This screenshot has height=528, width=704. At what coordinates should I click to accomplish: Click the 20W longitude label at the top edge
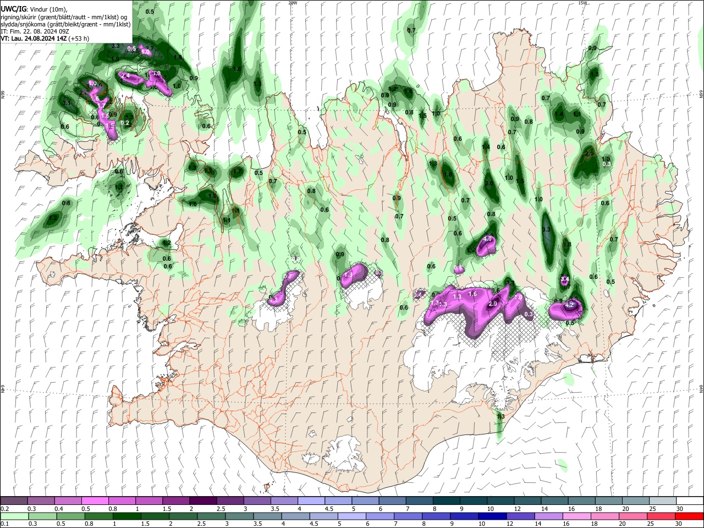[293, 3]
